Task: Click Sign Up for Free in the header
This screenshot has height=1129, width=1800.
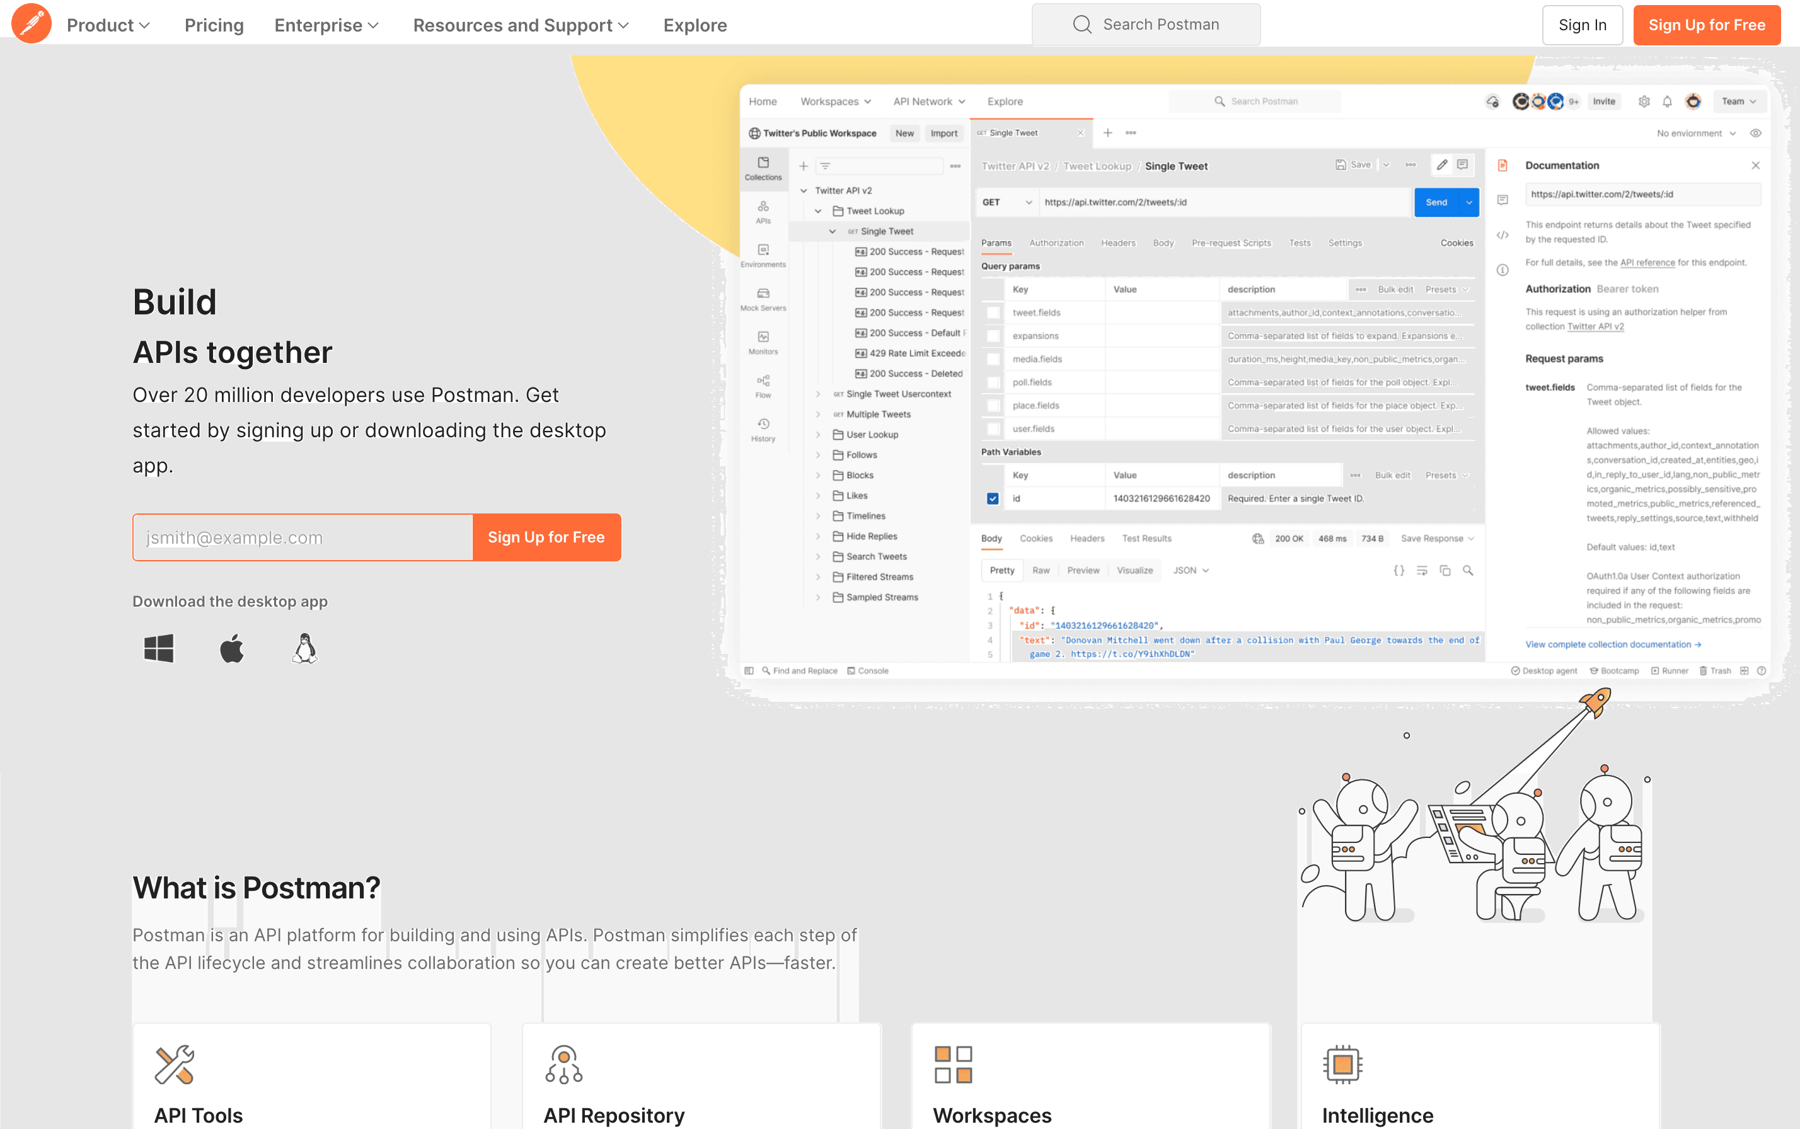Action: [1707, 25]
